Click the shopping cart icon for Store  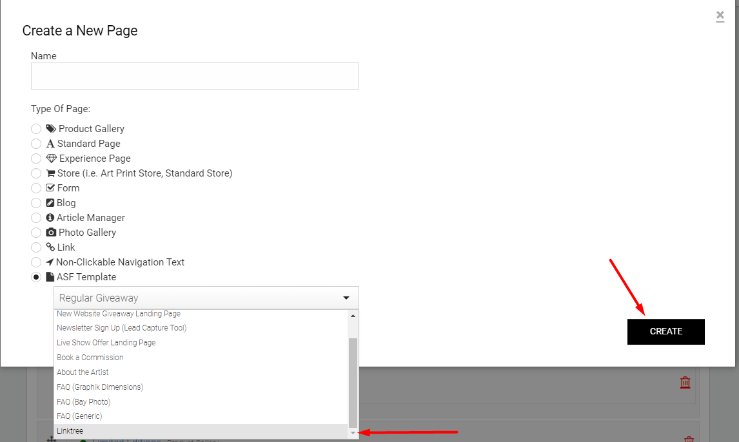[51, 173]
